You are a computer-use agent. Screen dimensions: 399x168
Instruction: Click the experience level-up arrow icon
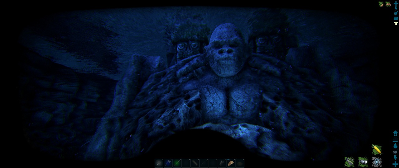point(396,133)
